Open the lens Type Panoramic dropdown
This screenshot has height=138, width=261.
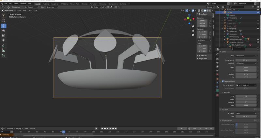(246, 56)
